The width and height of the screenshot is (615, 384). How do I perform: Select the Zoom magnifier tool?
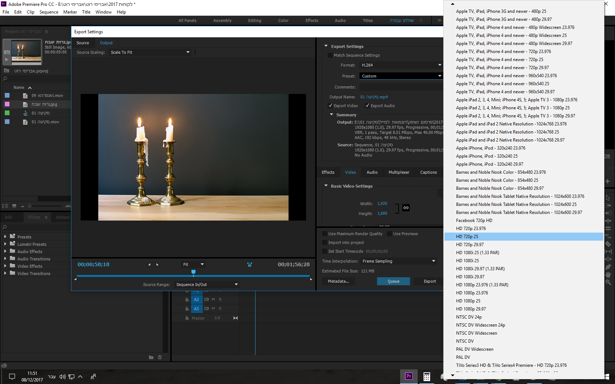tap(608, 282)
